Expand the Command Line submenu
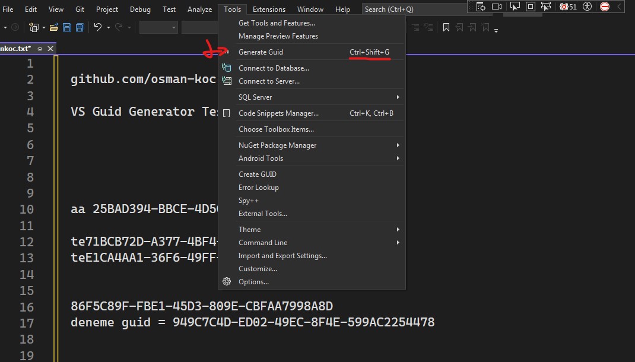The height and width of the screenshot is (362, 635). tap(398, 243)
